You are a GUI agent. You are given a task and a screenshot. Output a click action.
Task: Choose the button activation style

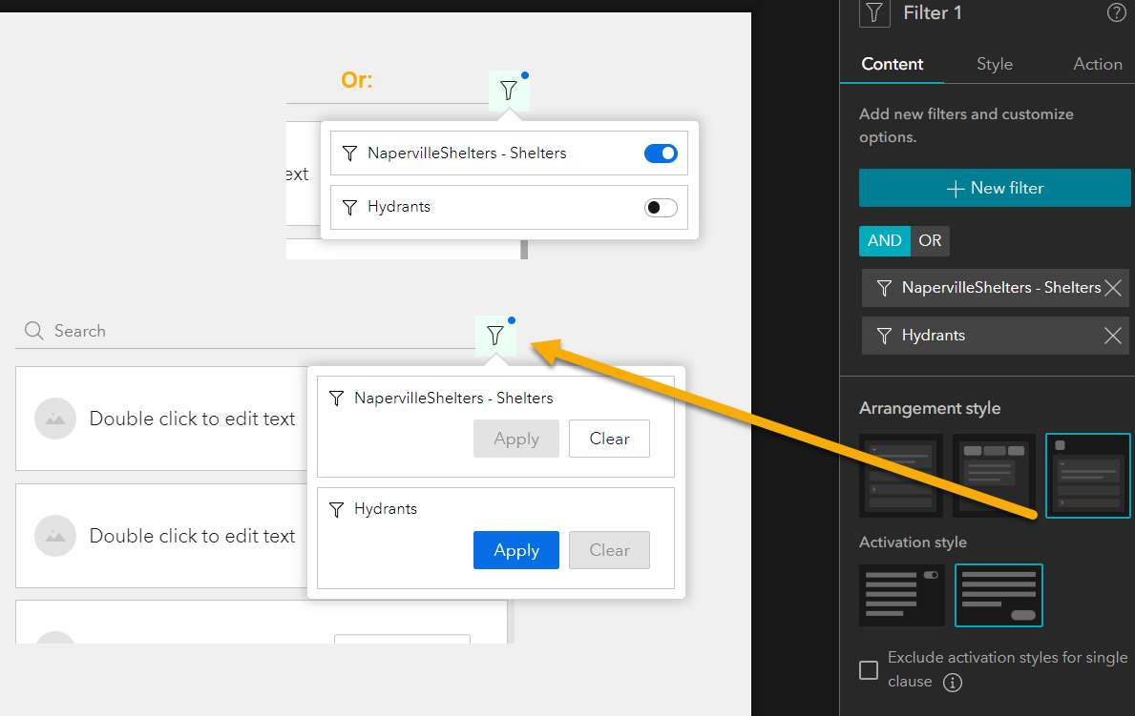point(998,595)
